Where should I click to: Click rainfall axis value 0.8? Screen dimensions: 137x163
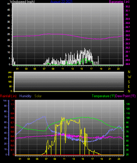(x=12, y=118)
